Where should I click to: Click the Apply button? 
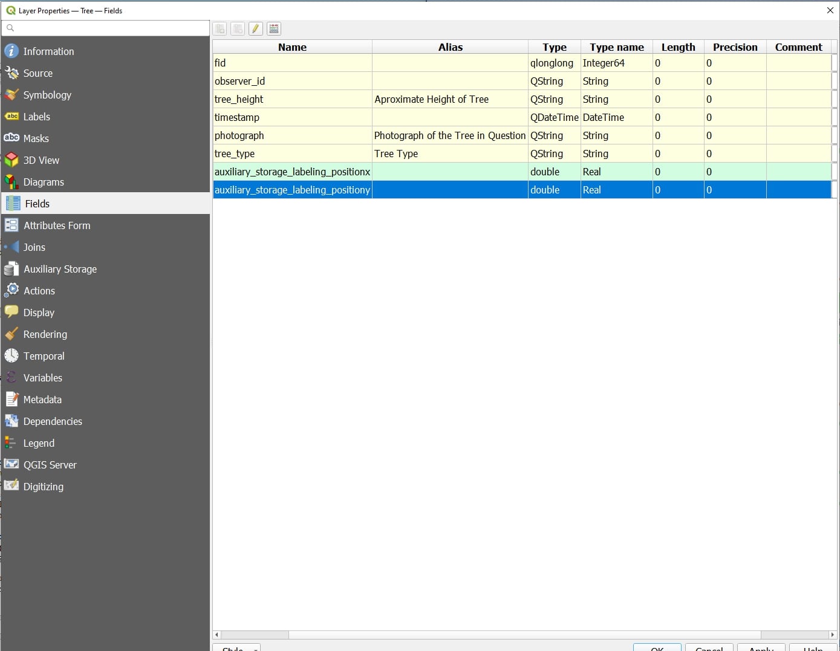761,648
